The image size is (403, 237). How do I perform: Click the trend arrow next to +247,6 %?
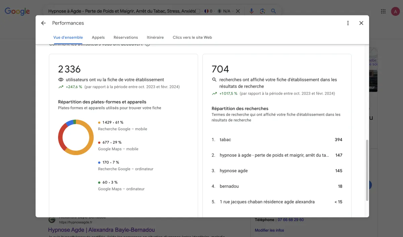coord(61,87)
